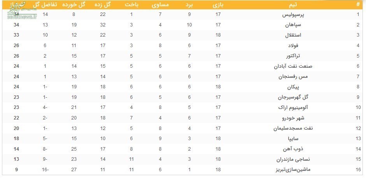Viewport: 366px width, 181px height.
Task: Click the گل زده column header
Action: pyautogui.click(x=103, y=5)
